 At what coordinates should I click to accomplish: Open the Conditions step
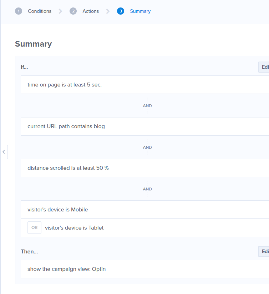[40, 11]
